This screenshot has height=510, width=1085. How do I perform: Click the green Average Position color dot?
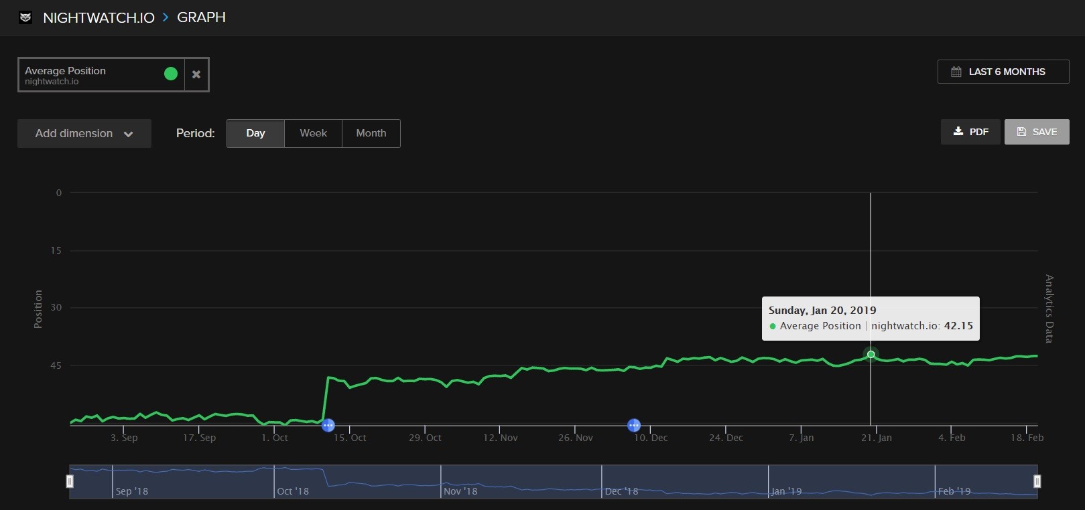pyautogui.click(x=171, y=74)
